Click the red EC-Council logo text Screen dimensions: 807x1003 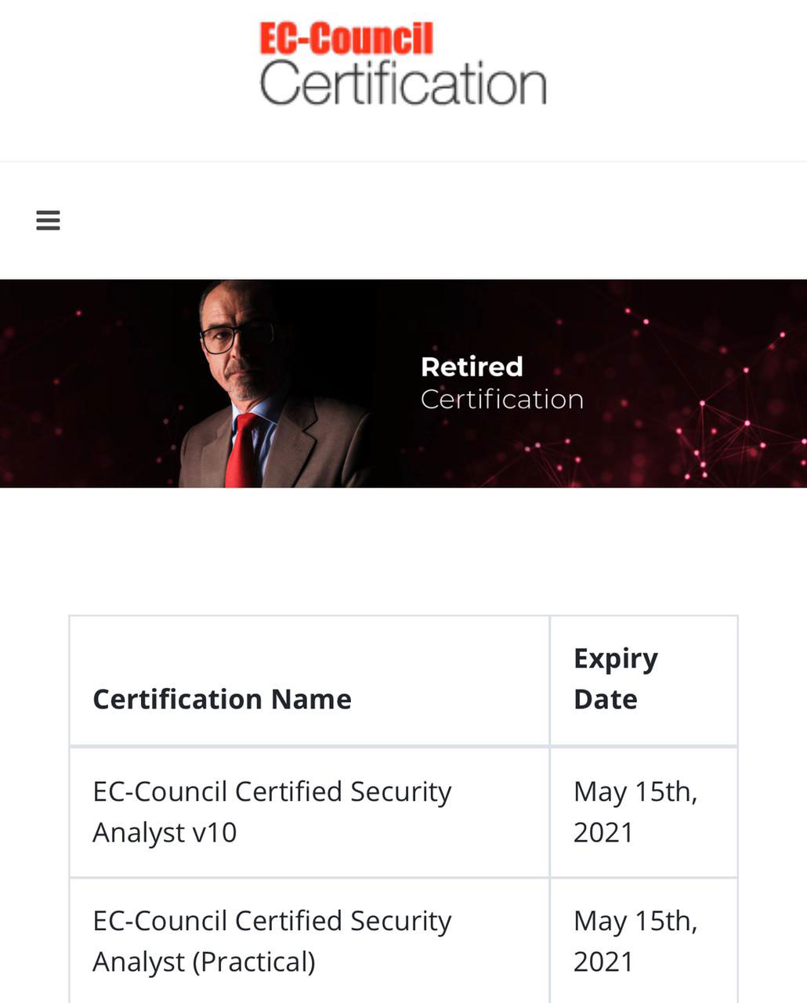click(346, 38)
